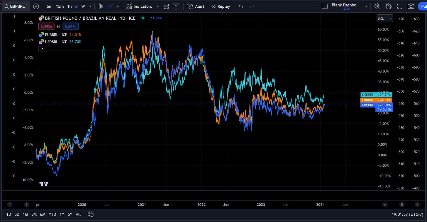Click the add symbol plus icon
This screenshot has width=427, height=222.
pos(36,6)
